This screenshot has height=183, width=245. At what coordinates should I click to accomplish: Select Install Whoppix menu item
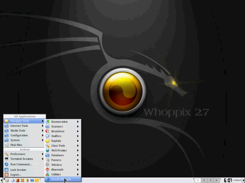[x=63, y=179]
